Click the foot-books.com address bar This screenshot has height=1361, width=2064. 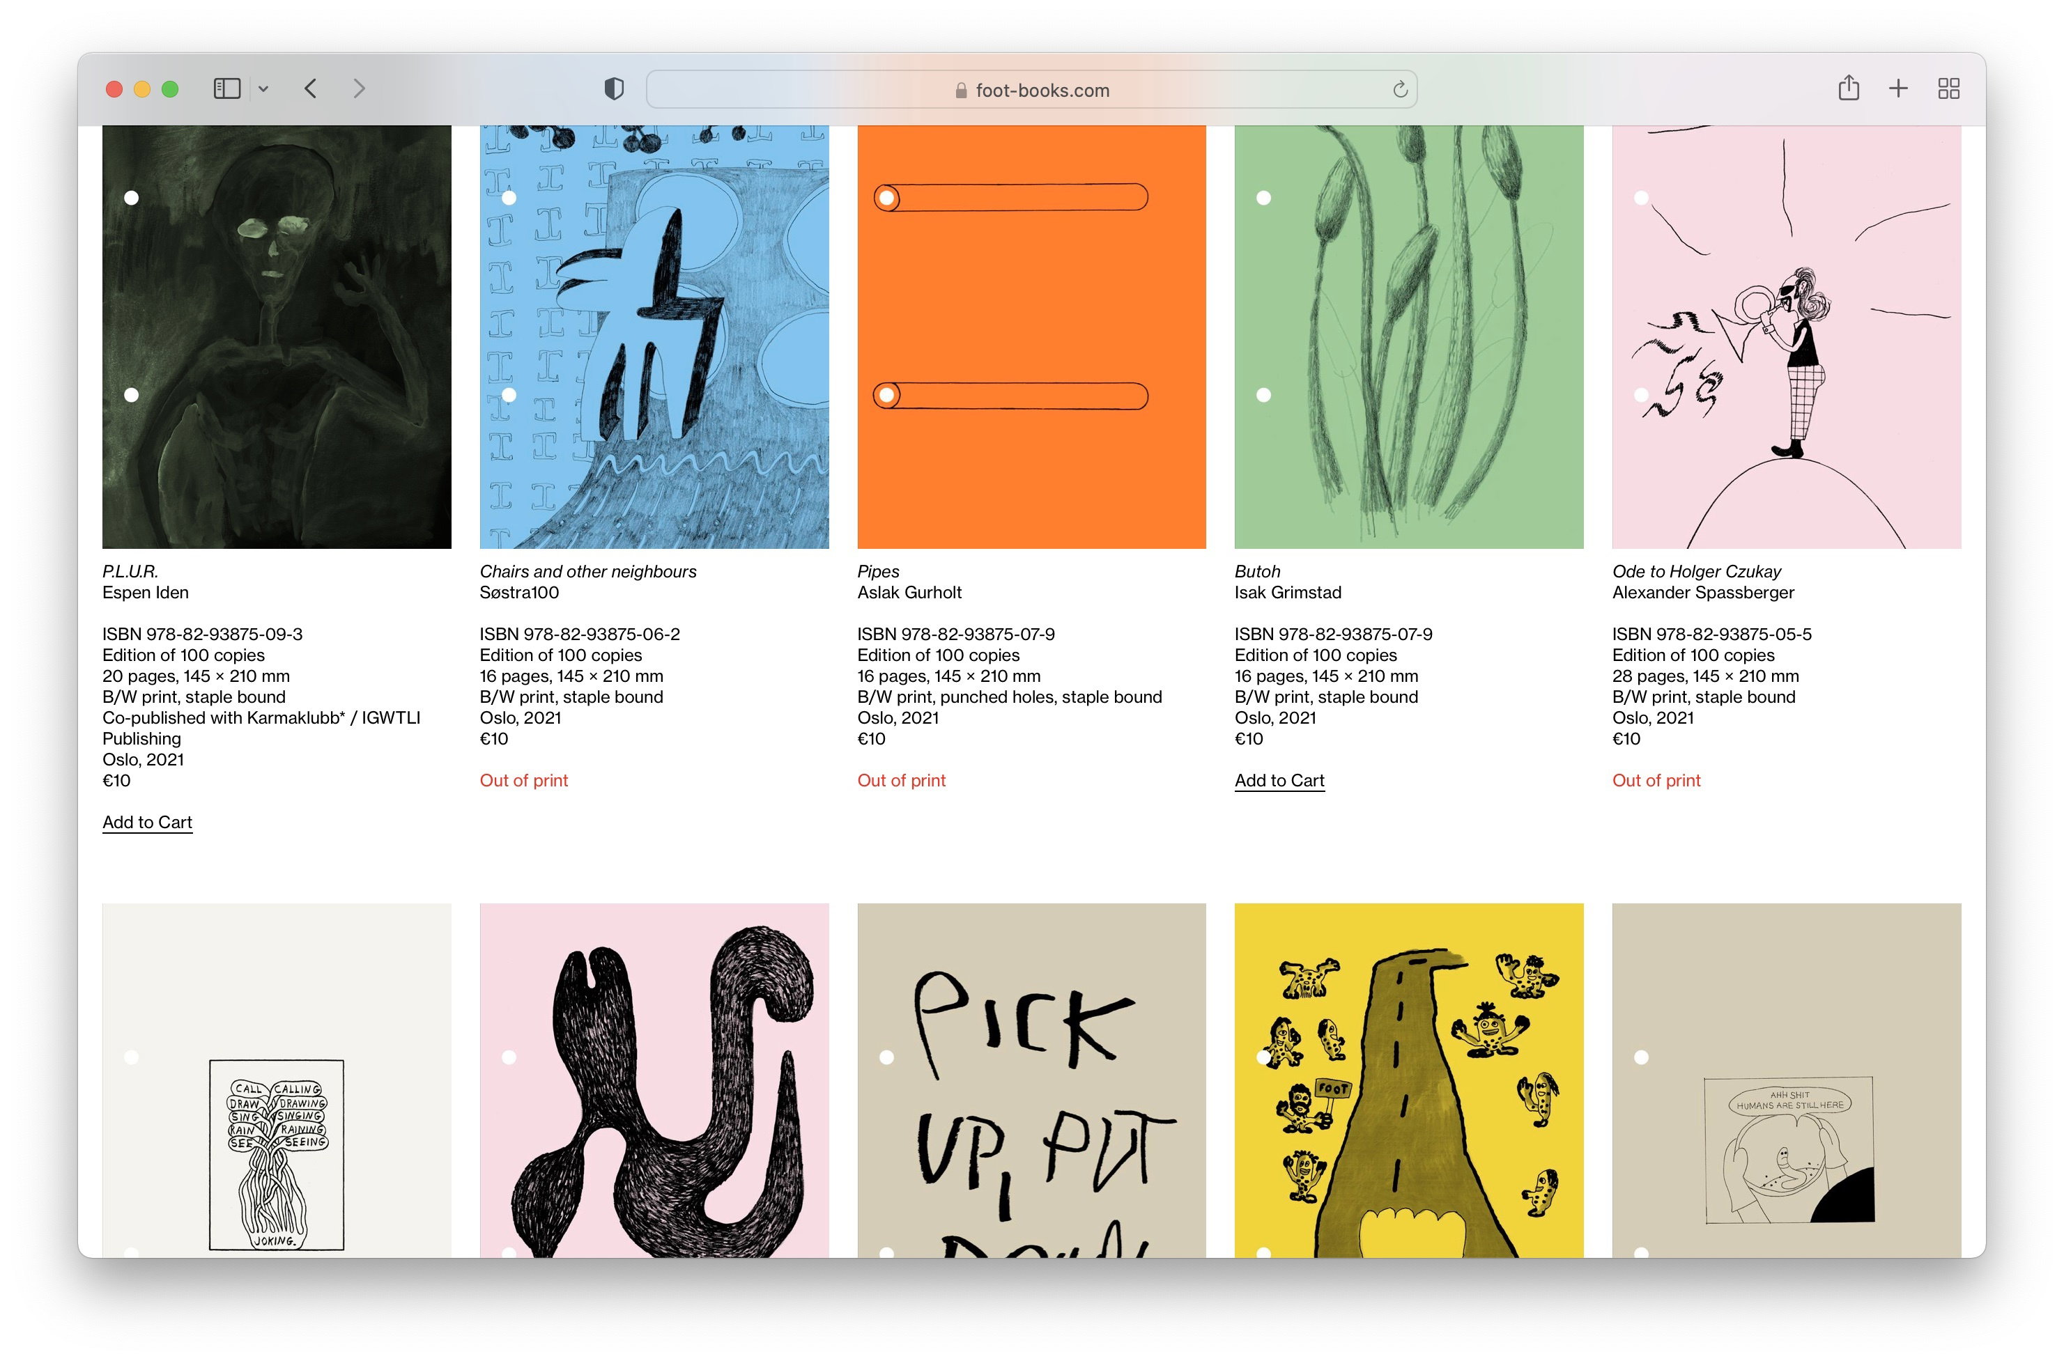coord(1031,89)
